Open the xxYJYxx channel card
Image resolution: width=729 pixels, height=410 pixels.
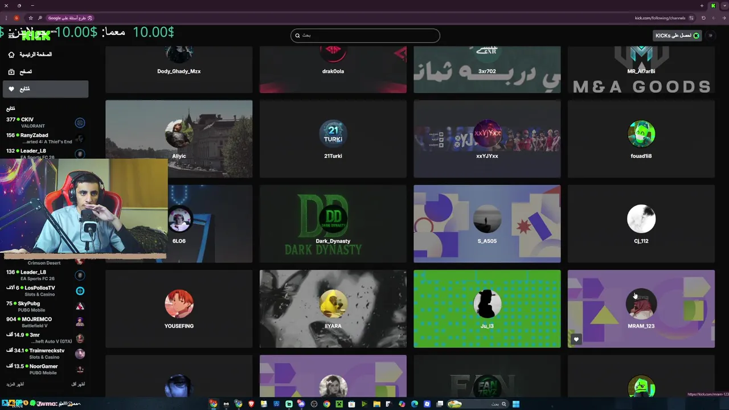(x=487, y=139)
